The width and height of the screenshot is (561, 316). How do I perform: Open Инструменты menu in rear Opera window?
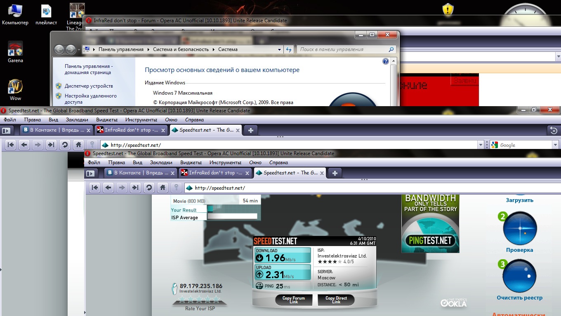pos(141,120)
